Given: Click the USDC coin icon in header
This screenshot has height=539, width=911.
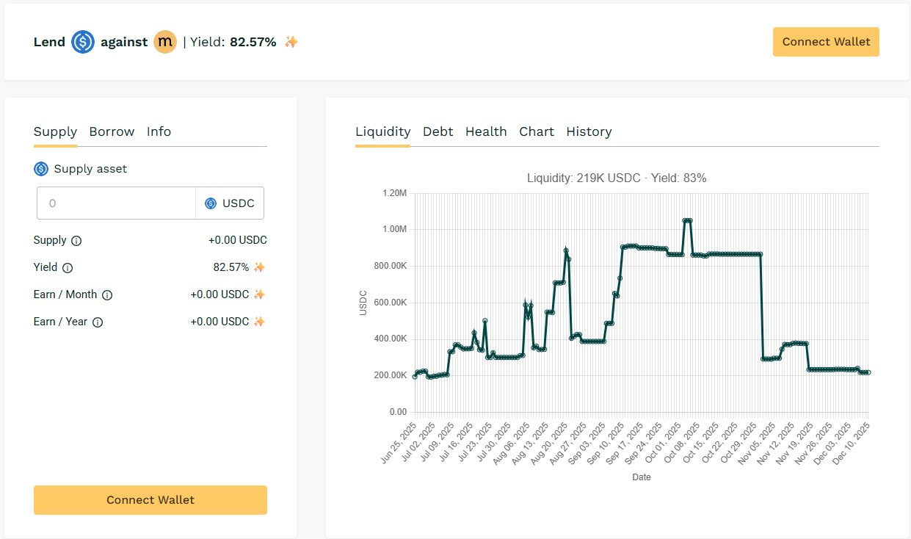Looking at the screenshot, I should pos(83,42).
